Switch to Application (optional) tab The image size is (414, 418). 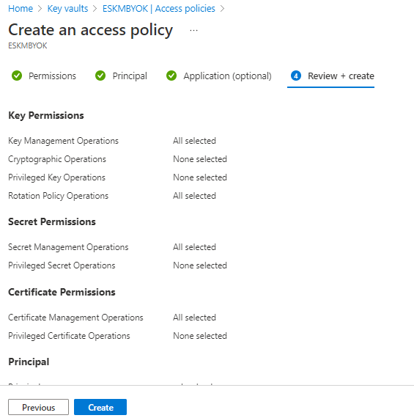click(x=219, y=76)
